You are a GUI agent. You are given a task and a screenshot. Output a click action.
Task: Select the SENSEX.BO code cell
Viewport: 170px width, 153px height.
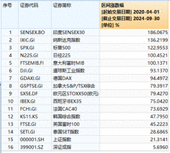35,32
